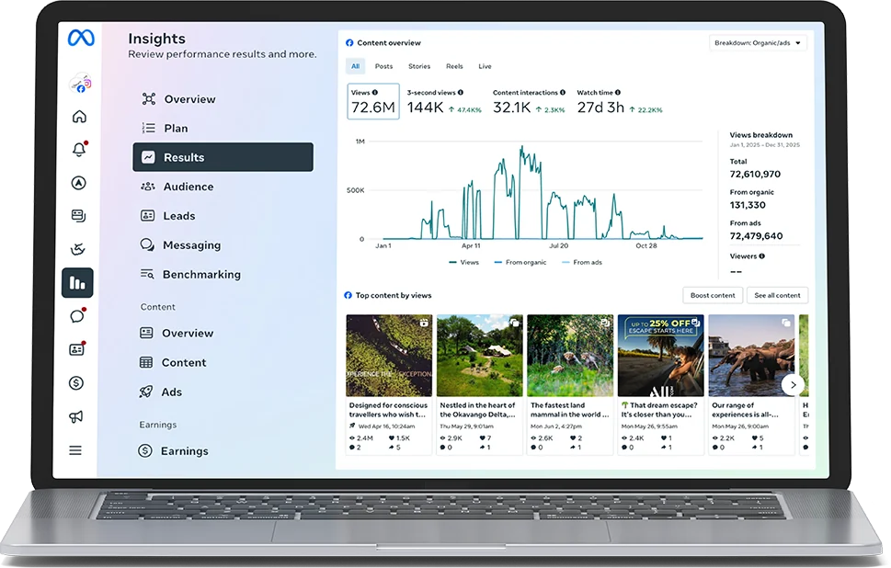Switch to the Posts tab

click(x=383, y=66)
